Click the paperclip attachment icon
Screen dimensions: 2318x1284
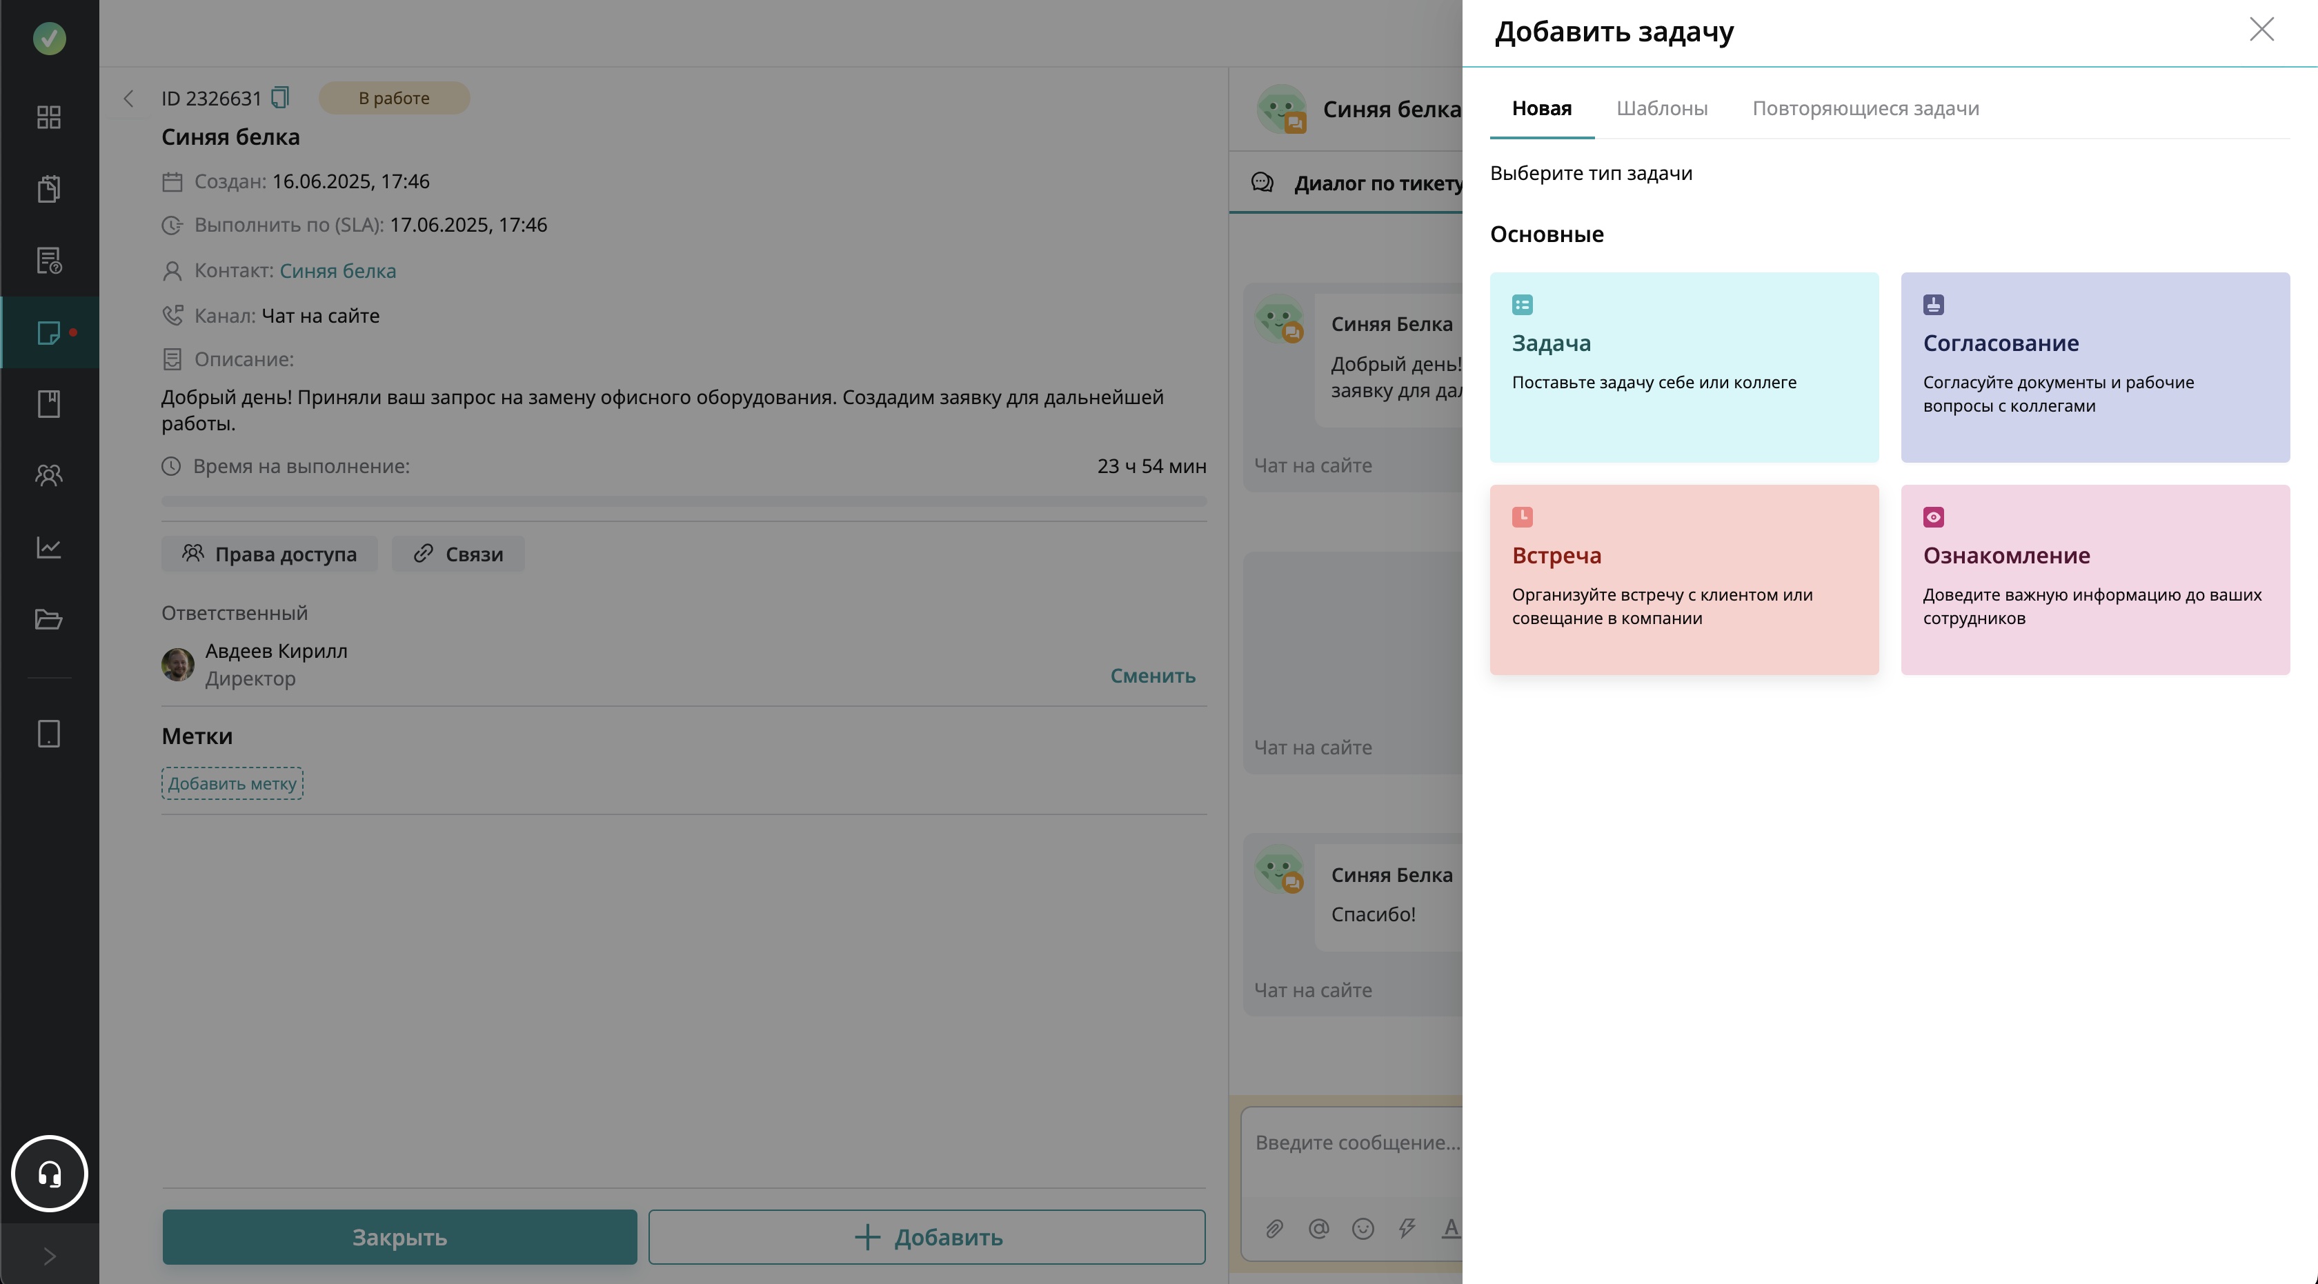click(x=1274, y=1228)
